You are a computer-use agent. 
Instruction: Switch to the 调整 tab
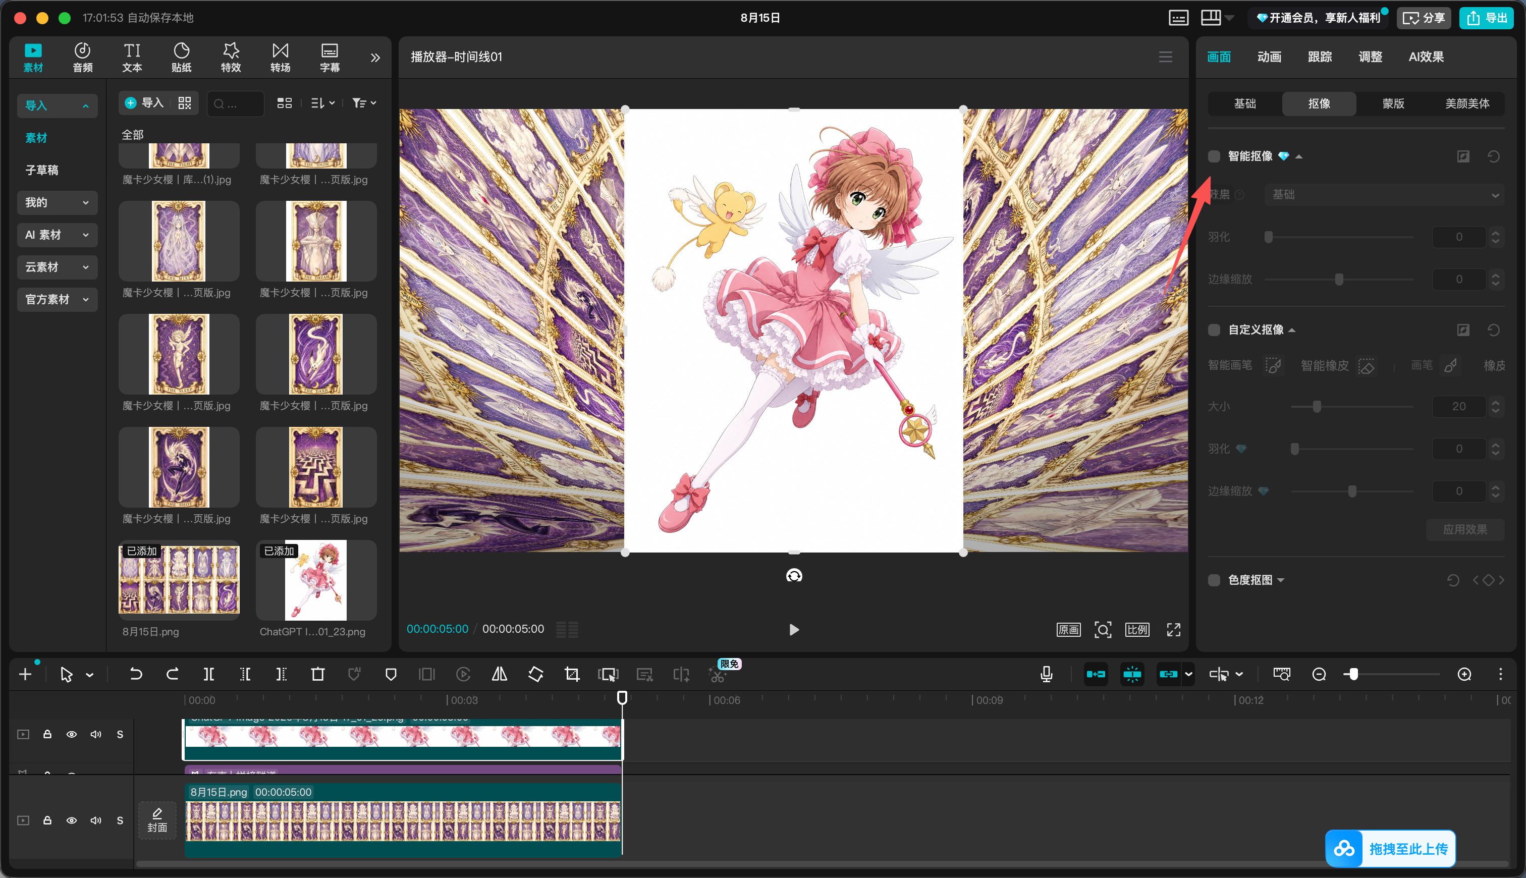1370,57
